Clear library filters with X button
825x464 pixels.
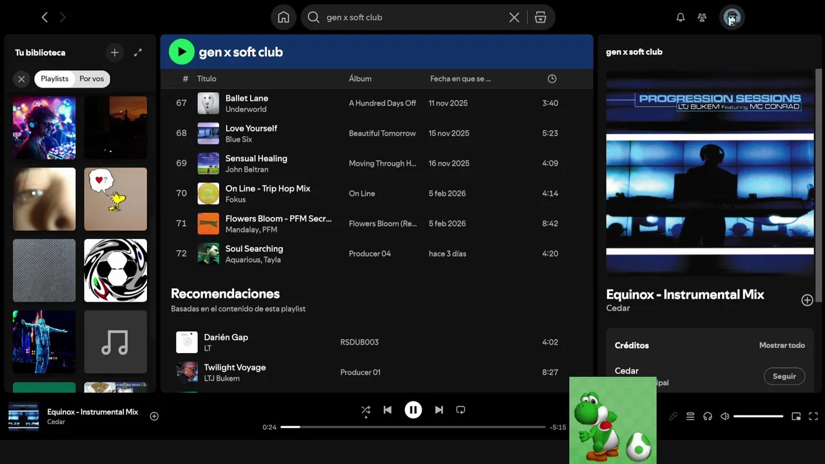coord(21,79)
